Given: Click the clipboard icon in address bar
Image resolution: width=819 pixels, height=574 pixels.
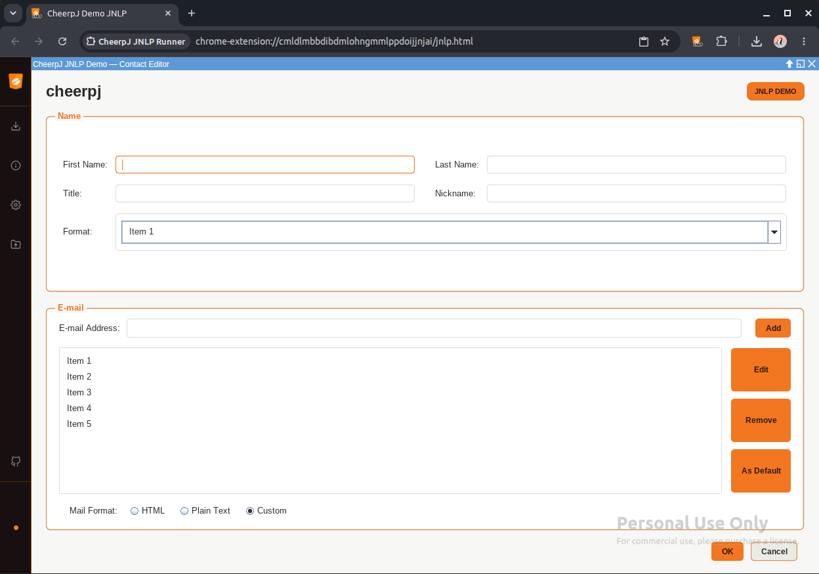Looking at the screenshot, I should [644, 41].
